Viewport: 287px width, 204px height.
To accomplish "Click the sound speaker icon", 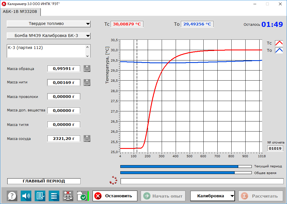I will (x=26, y=196).
